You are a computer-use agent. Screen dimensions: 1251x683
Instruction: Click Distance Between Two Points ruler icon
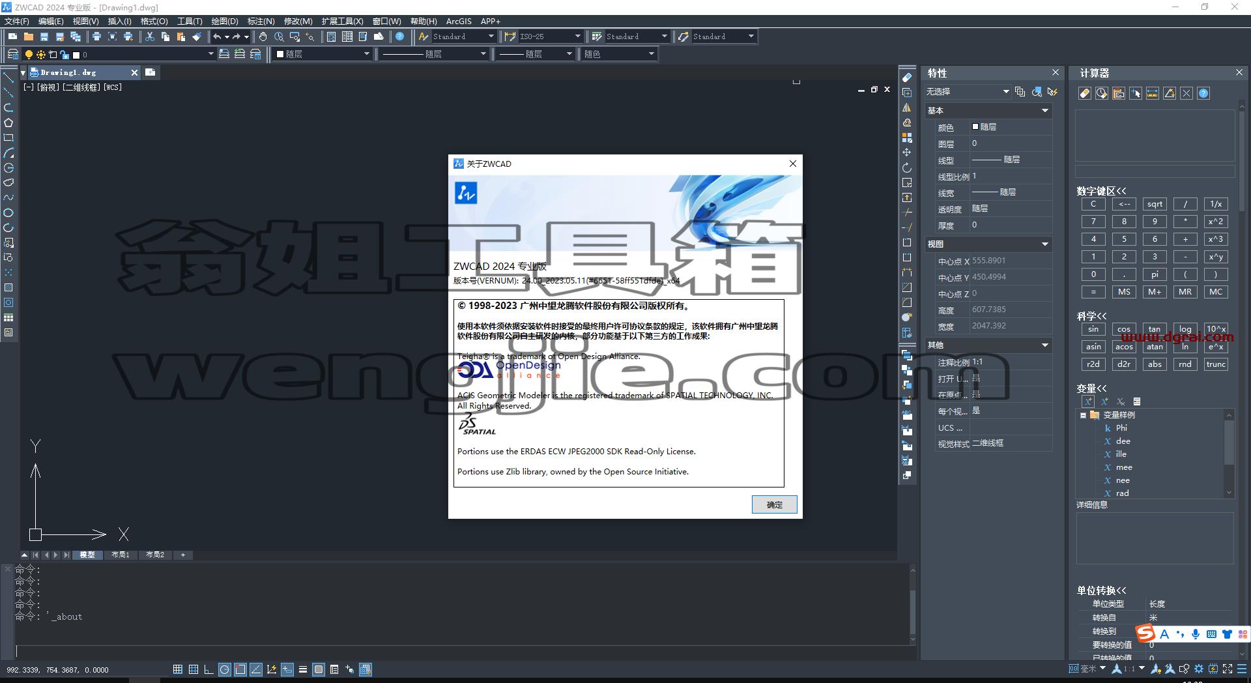point(1153,93)
